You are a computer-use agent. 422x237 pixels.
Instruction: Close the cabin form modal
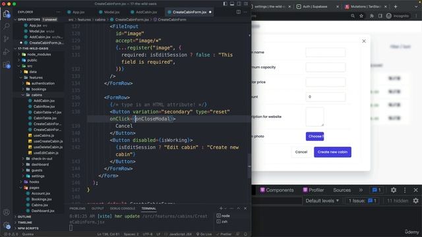[364, 41]
